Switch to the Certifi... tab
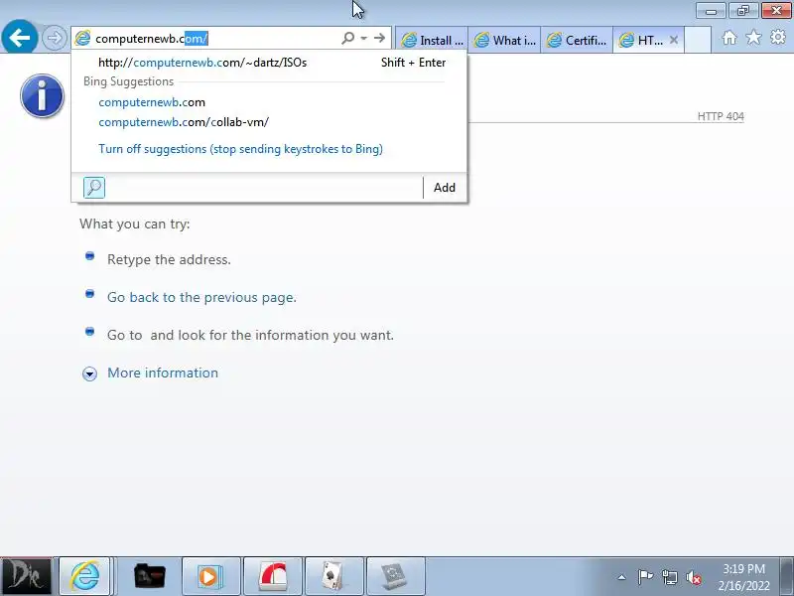Viewport: 794px width, 596px height. point(577,40)
